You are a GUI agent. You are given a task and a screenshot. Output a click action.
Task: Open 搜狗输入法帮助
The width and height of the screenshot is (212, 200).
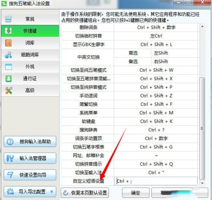30,142
